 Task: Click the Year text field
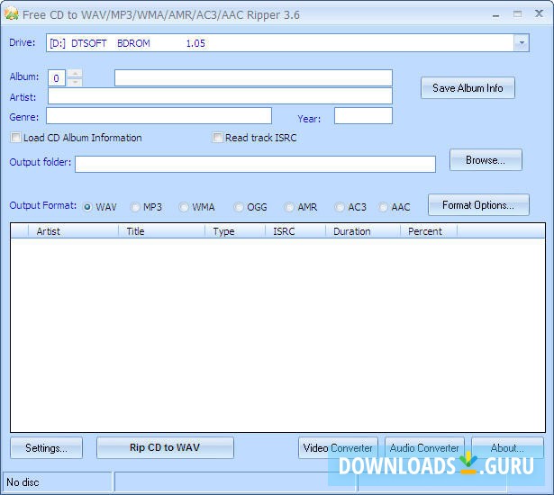click(363, 116)
